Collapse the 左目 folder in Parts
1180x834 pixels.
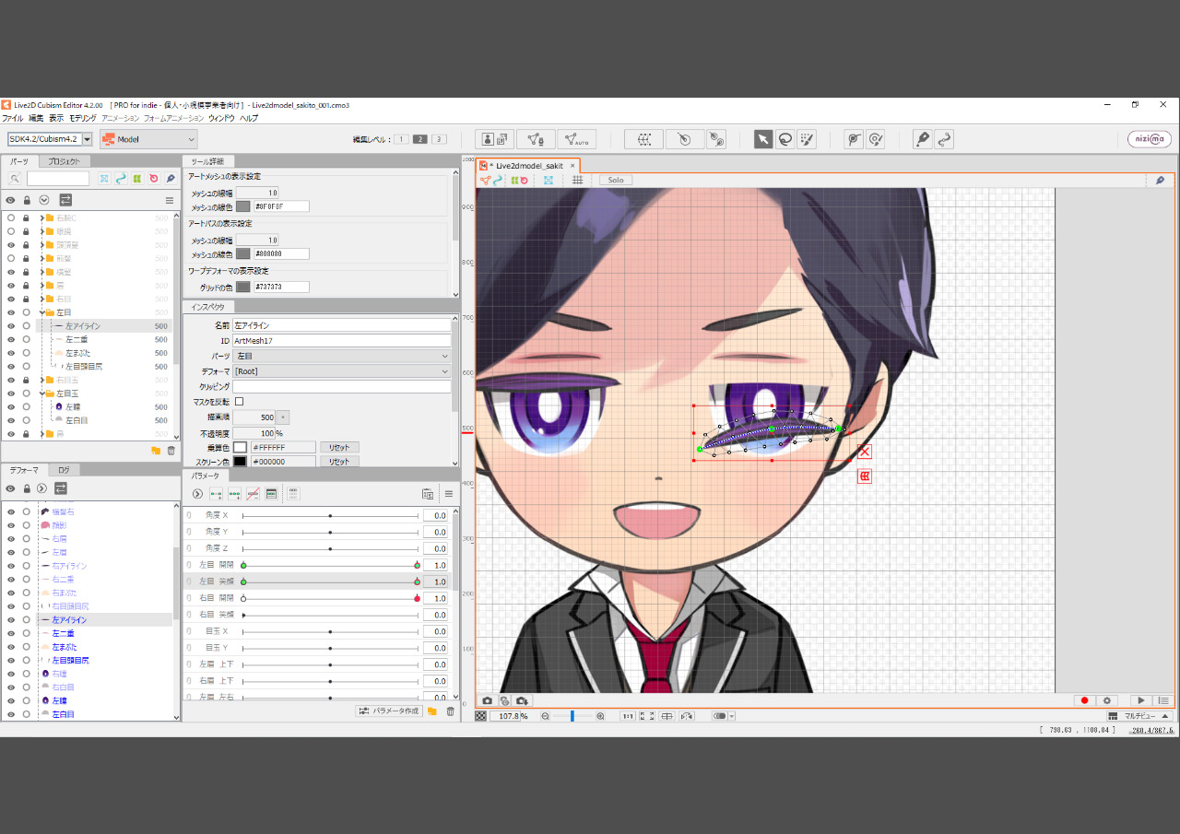[x=41, y=312]
